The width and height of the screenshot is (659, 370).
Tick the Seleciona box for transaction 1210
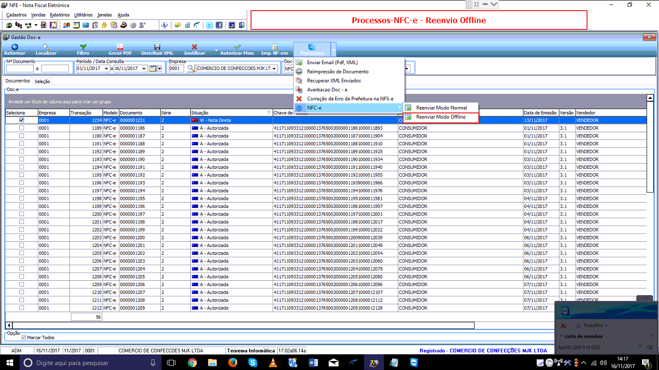[x=21, y=292]
